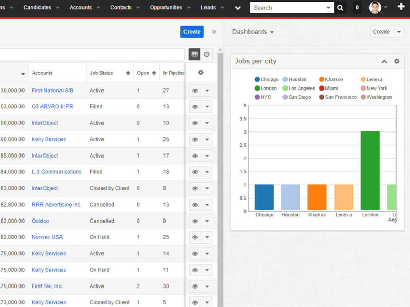410x307 pixels.
Task: Preview the Kelly Services 90,000.00 row
Action: [195, 139]
